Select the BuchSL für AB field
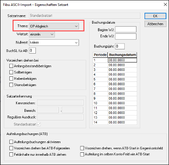This screenshot has height=165, width=169. [x=33, y=51]
